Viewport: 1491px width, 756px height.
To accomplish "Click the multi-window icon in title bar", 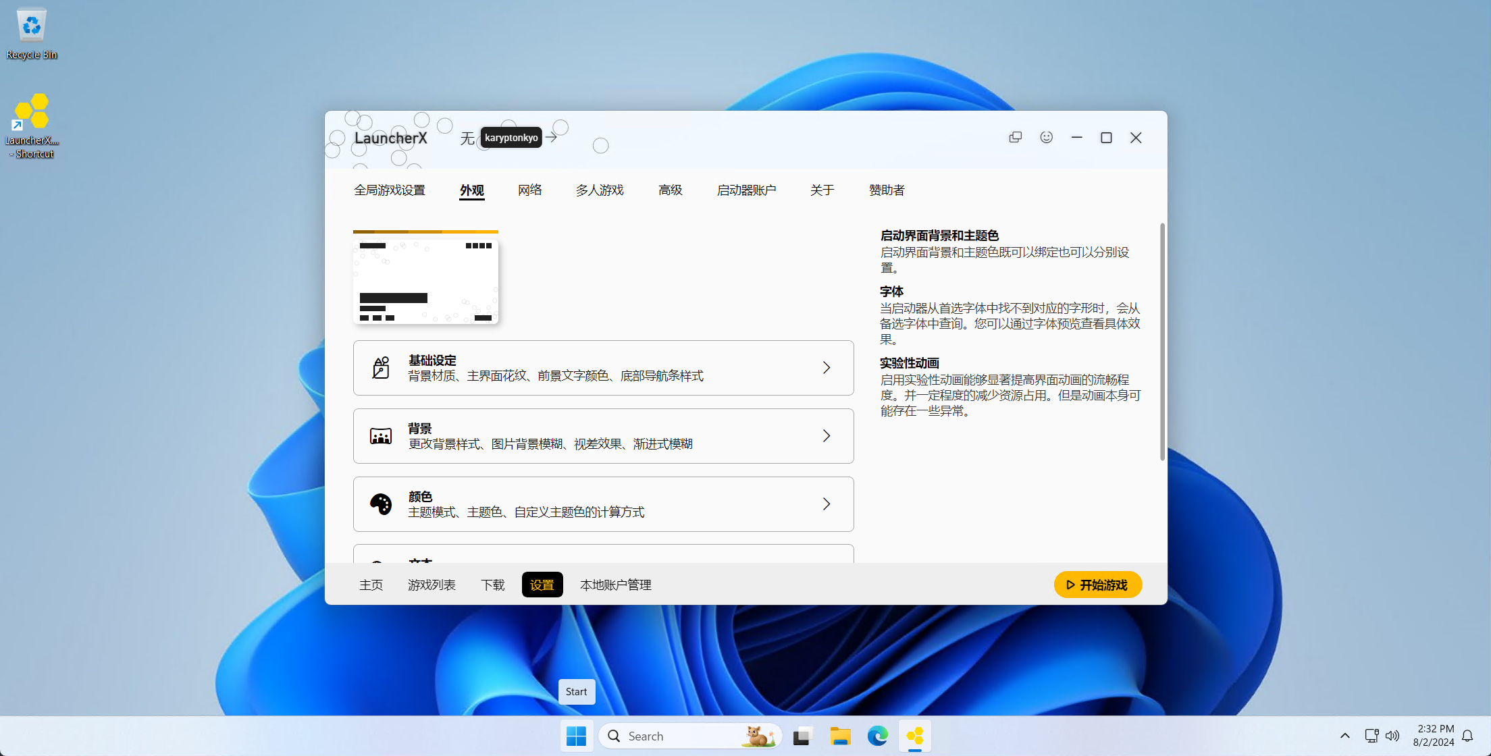I will pos(1015,137).
